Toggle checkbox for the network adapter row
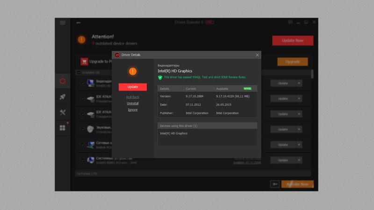The height and width of the screenshot is (210, 374). point(83,145)
